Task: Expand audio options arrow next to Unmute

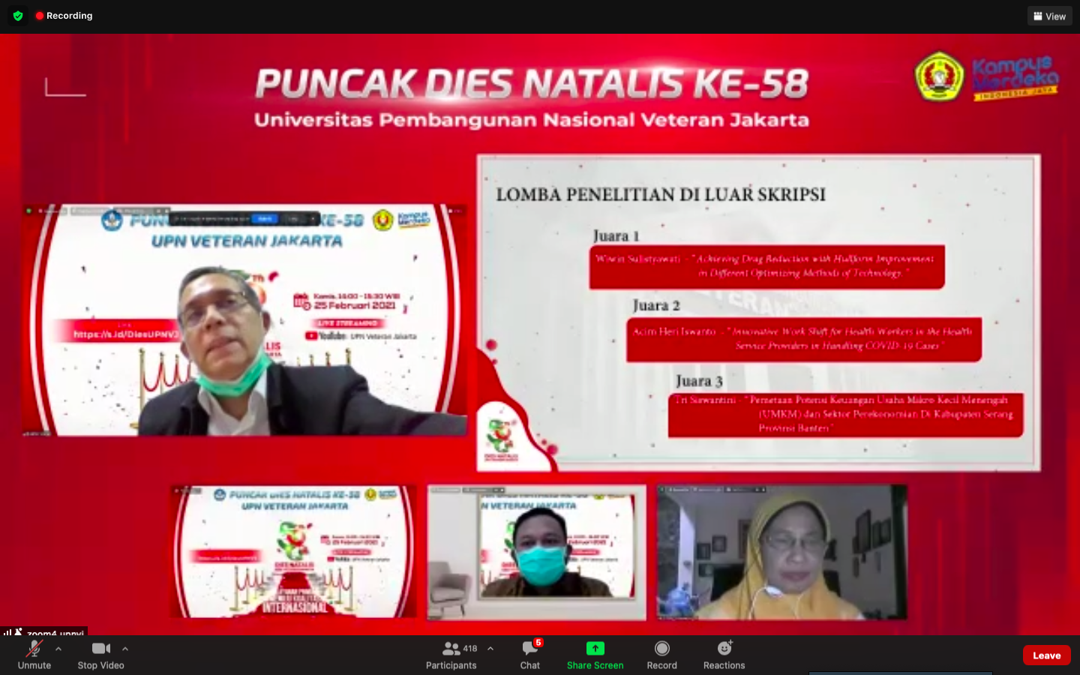Action: click(58, 649)
